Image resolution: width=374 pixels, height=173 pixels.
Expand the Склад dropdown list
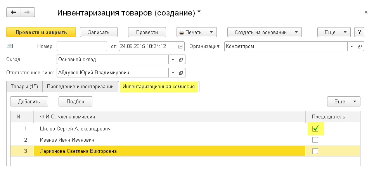pos(173,60)
